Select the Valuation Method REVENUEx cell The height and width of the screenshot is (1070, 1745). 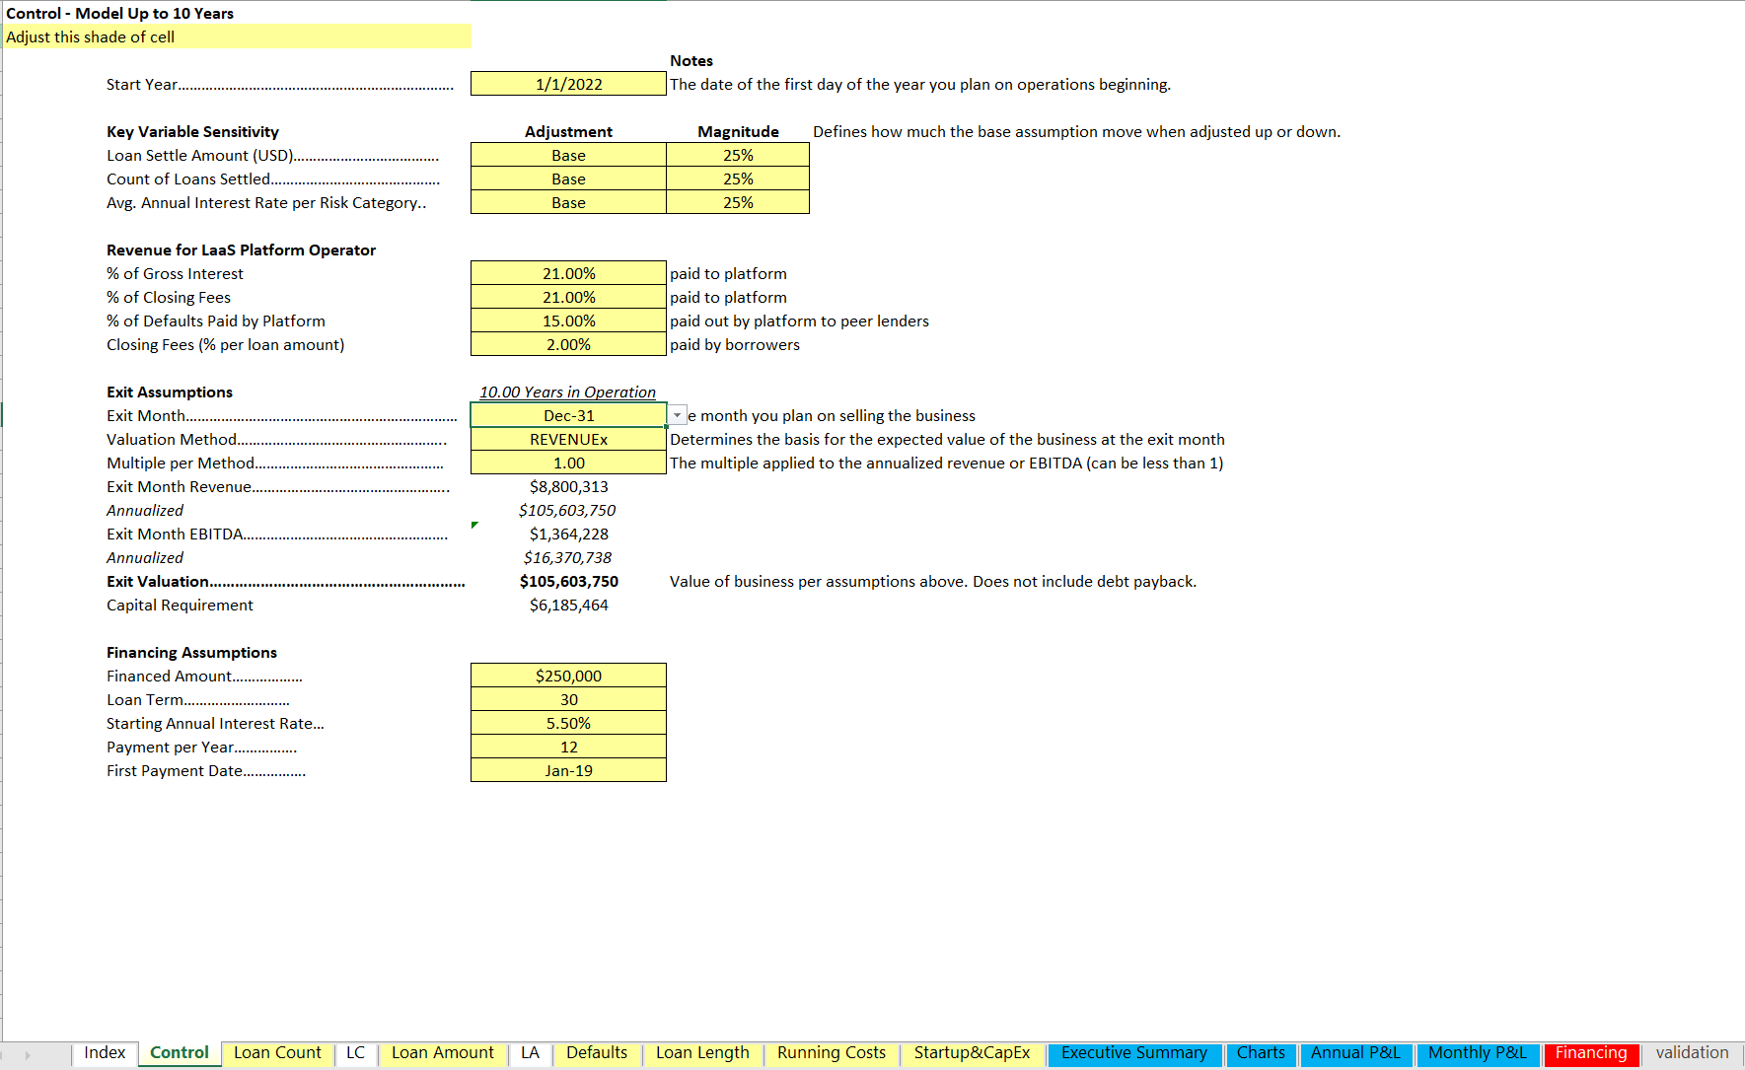(568, 439)
